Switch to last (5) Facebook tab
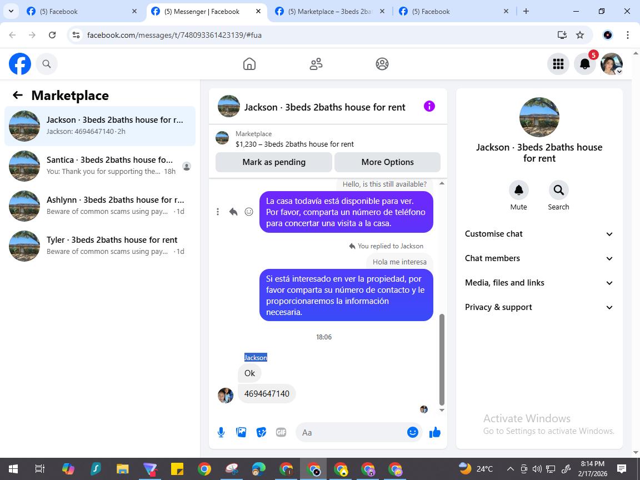Screen dimensions: 640x480 pos(454,12)
